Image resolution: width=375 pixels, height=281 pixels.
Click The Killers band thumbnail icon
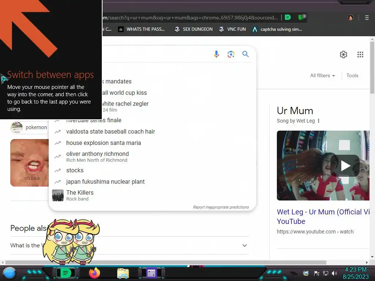pyautogui.click(x=58, y=195)
